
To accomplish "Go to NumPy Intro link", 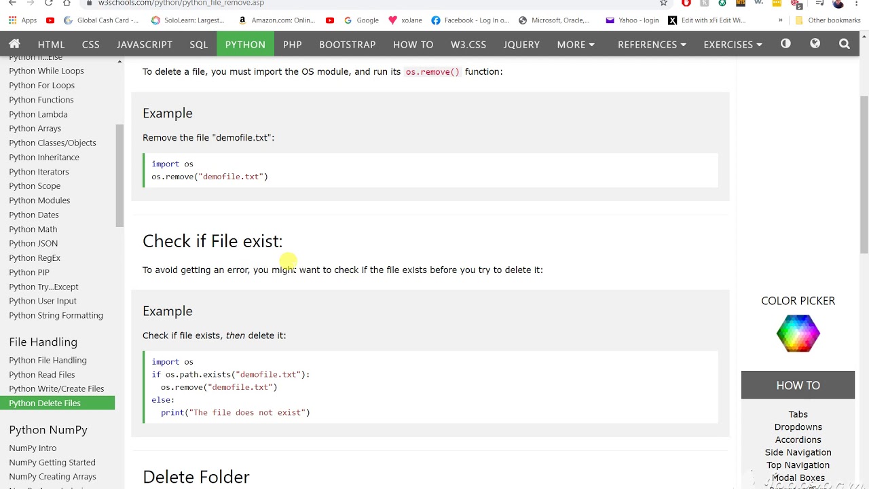I will 33,448.
